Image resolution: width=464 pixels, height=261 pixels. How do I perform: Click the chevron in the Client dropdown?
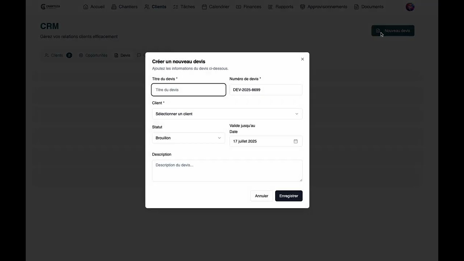click(x=297, y=114)
